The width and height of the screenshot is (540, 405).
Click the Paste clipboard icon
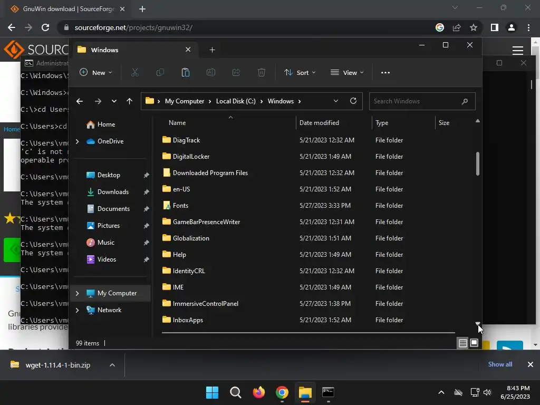pos(185,72)
